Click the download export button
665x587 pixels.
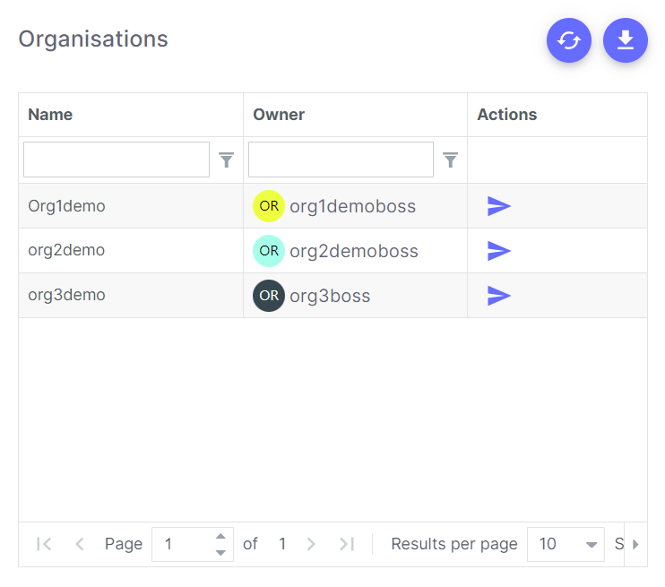point(626,40)
